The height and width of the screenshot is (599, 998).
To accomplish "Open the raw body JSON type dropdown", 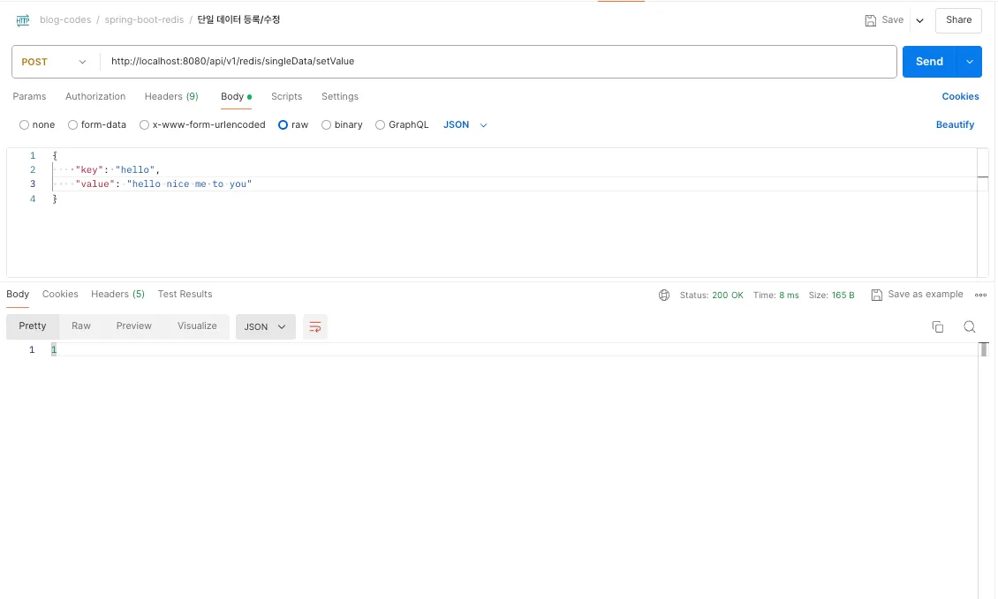I will point(465,124).
